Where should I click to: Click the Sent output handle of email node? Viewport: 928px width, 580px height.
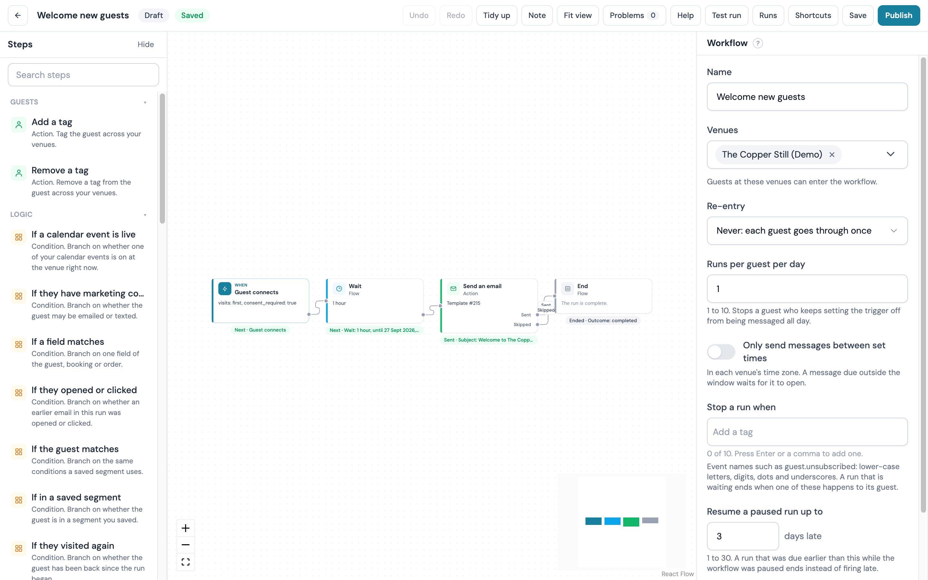pyautogui.click(x=537, y=315)
